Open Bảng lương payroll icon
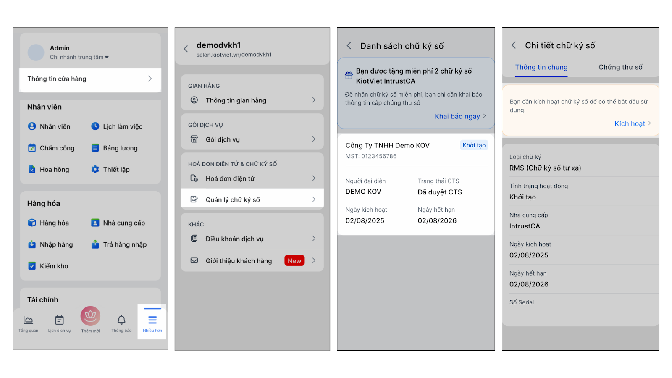This screenshot has height=378, width=672. pyautogui.click(x=95, y=148)
